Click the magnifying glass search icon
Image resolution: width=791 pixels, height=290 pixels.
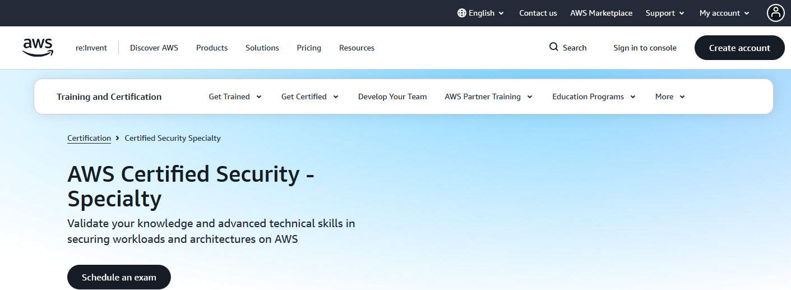[554, 47]
